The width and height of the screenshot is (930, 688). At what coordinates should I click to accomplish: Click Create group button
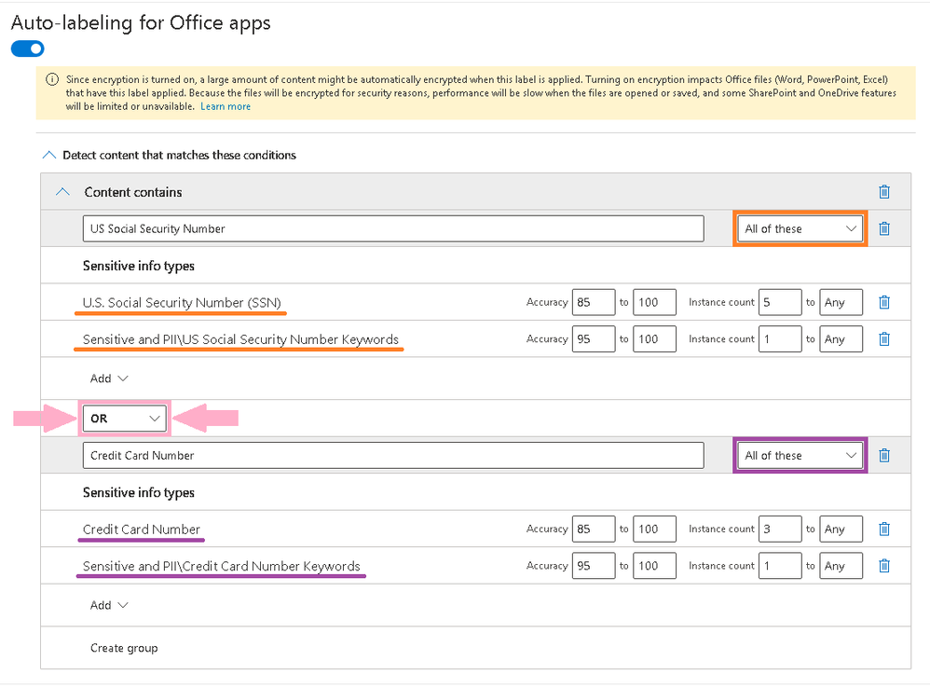(x=124, y=648)
